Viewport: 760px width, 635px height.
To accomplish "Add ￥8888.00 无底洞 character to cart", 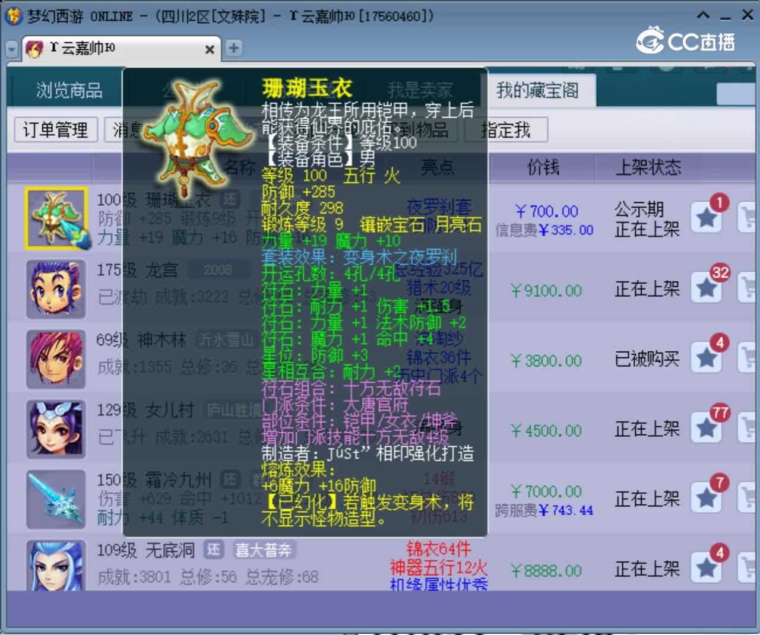I will pyautogui.click(x=747, y=568).
